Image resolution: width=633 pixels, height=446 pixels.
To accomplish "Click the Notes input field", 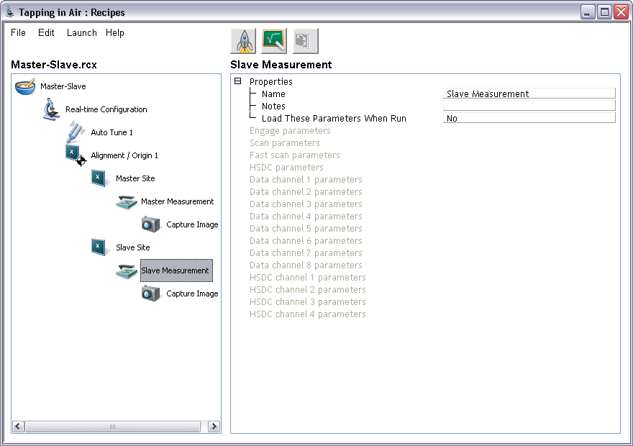I will pos(529,106).
